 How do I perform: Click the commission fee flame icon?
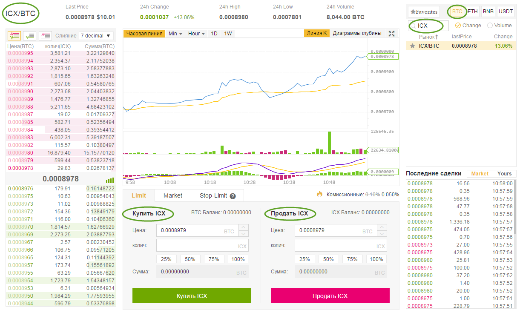pos(319,194)
